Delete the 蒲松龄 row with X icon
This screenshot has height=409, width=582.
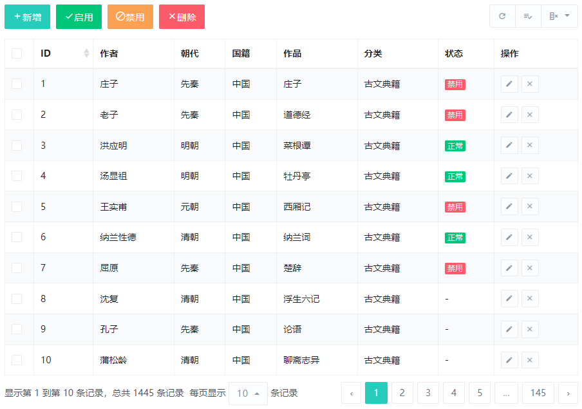[530, 360]
